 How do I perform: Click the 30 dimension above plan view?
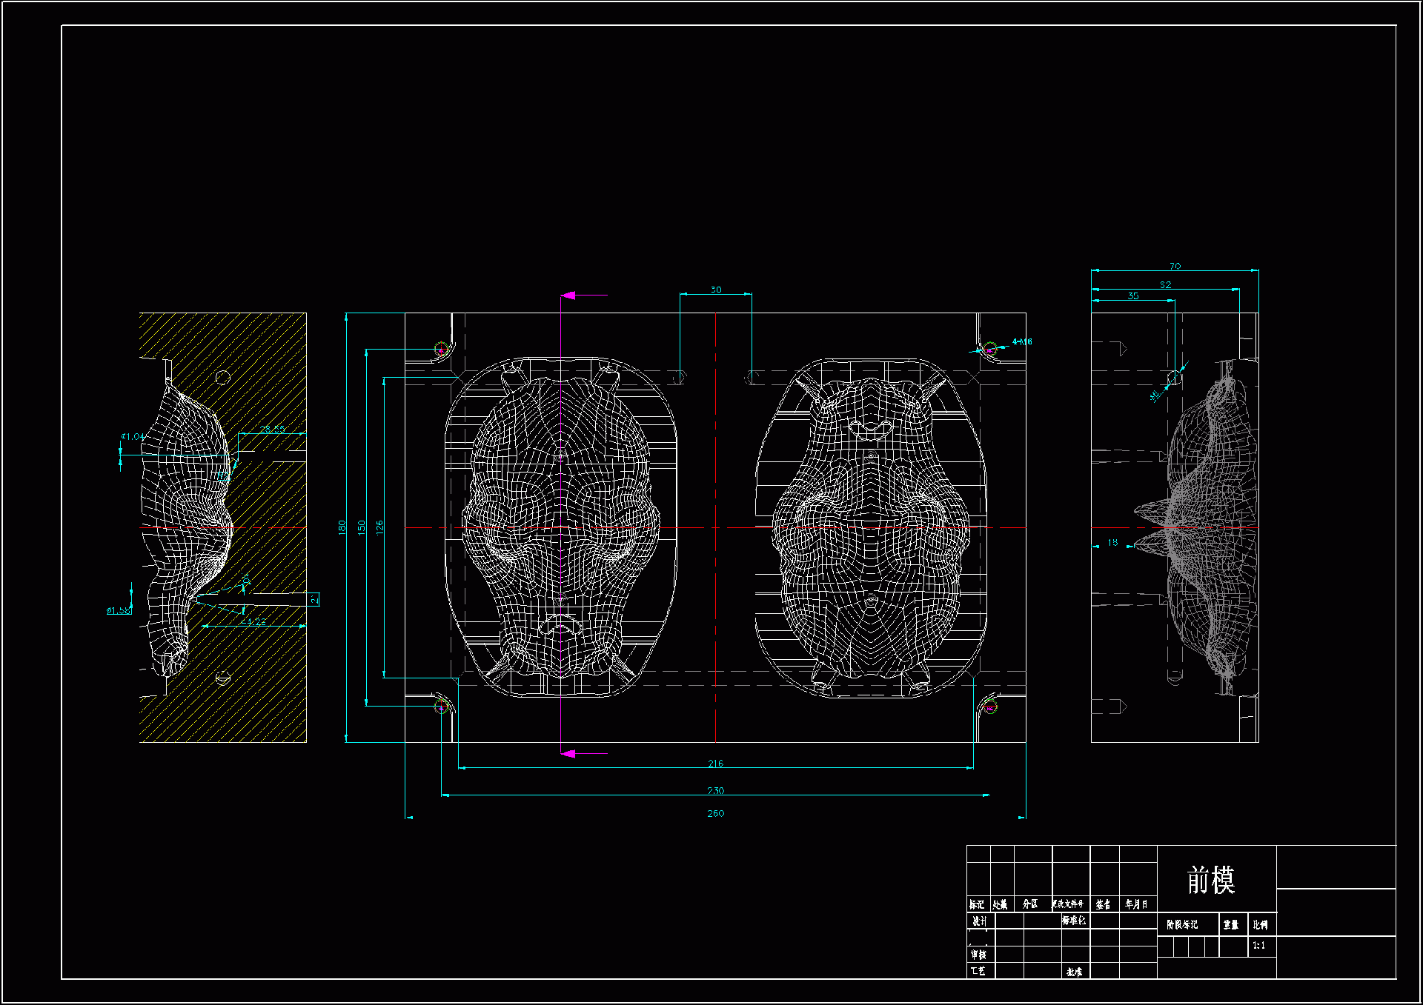[715, 290]
